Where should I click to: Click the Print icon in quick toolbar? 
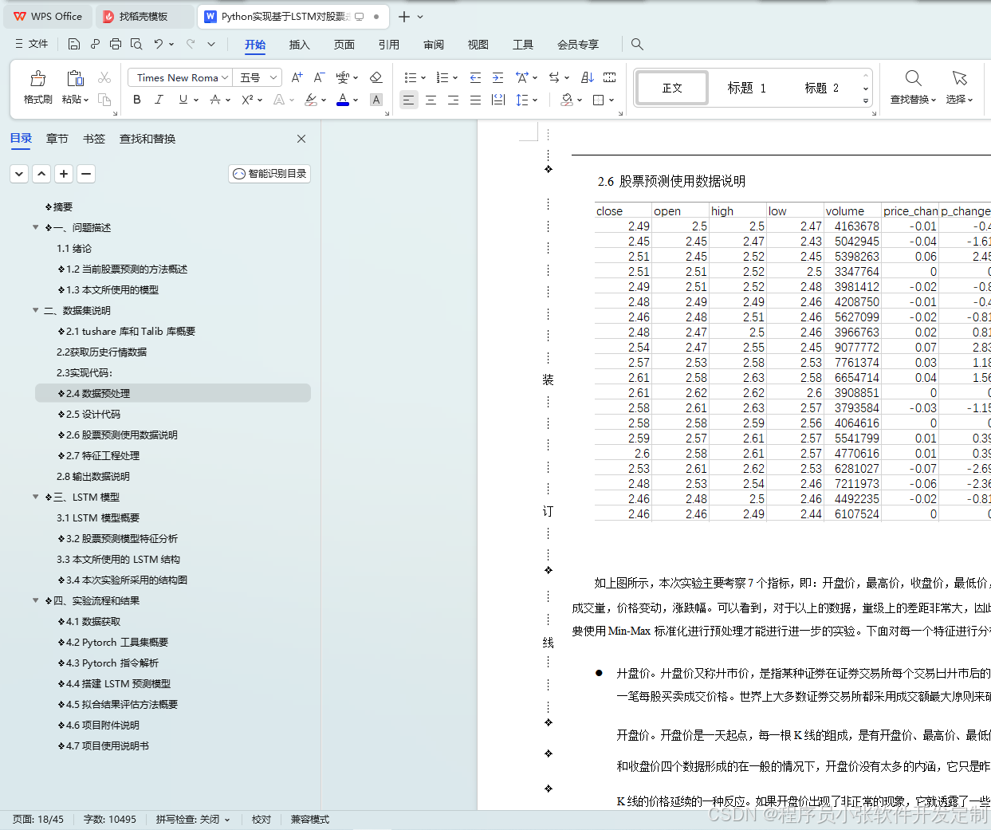point(116,44)
